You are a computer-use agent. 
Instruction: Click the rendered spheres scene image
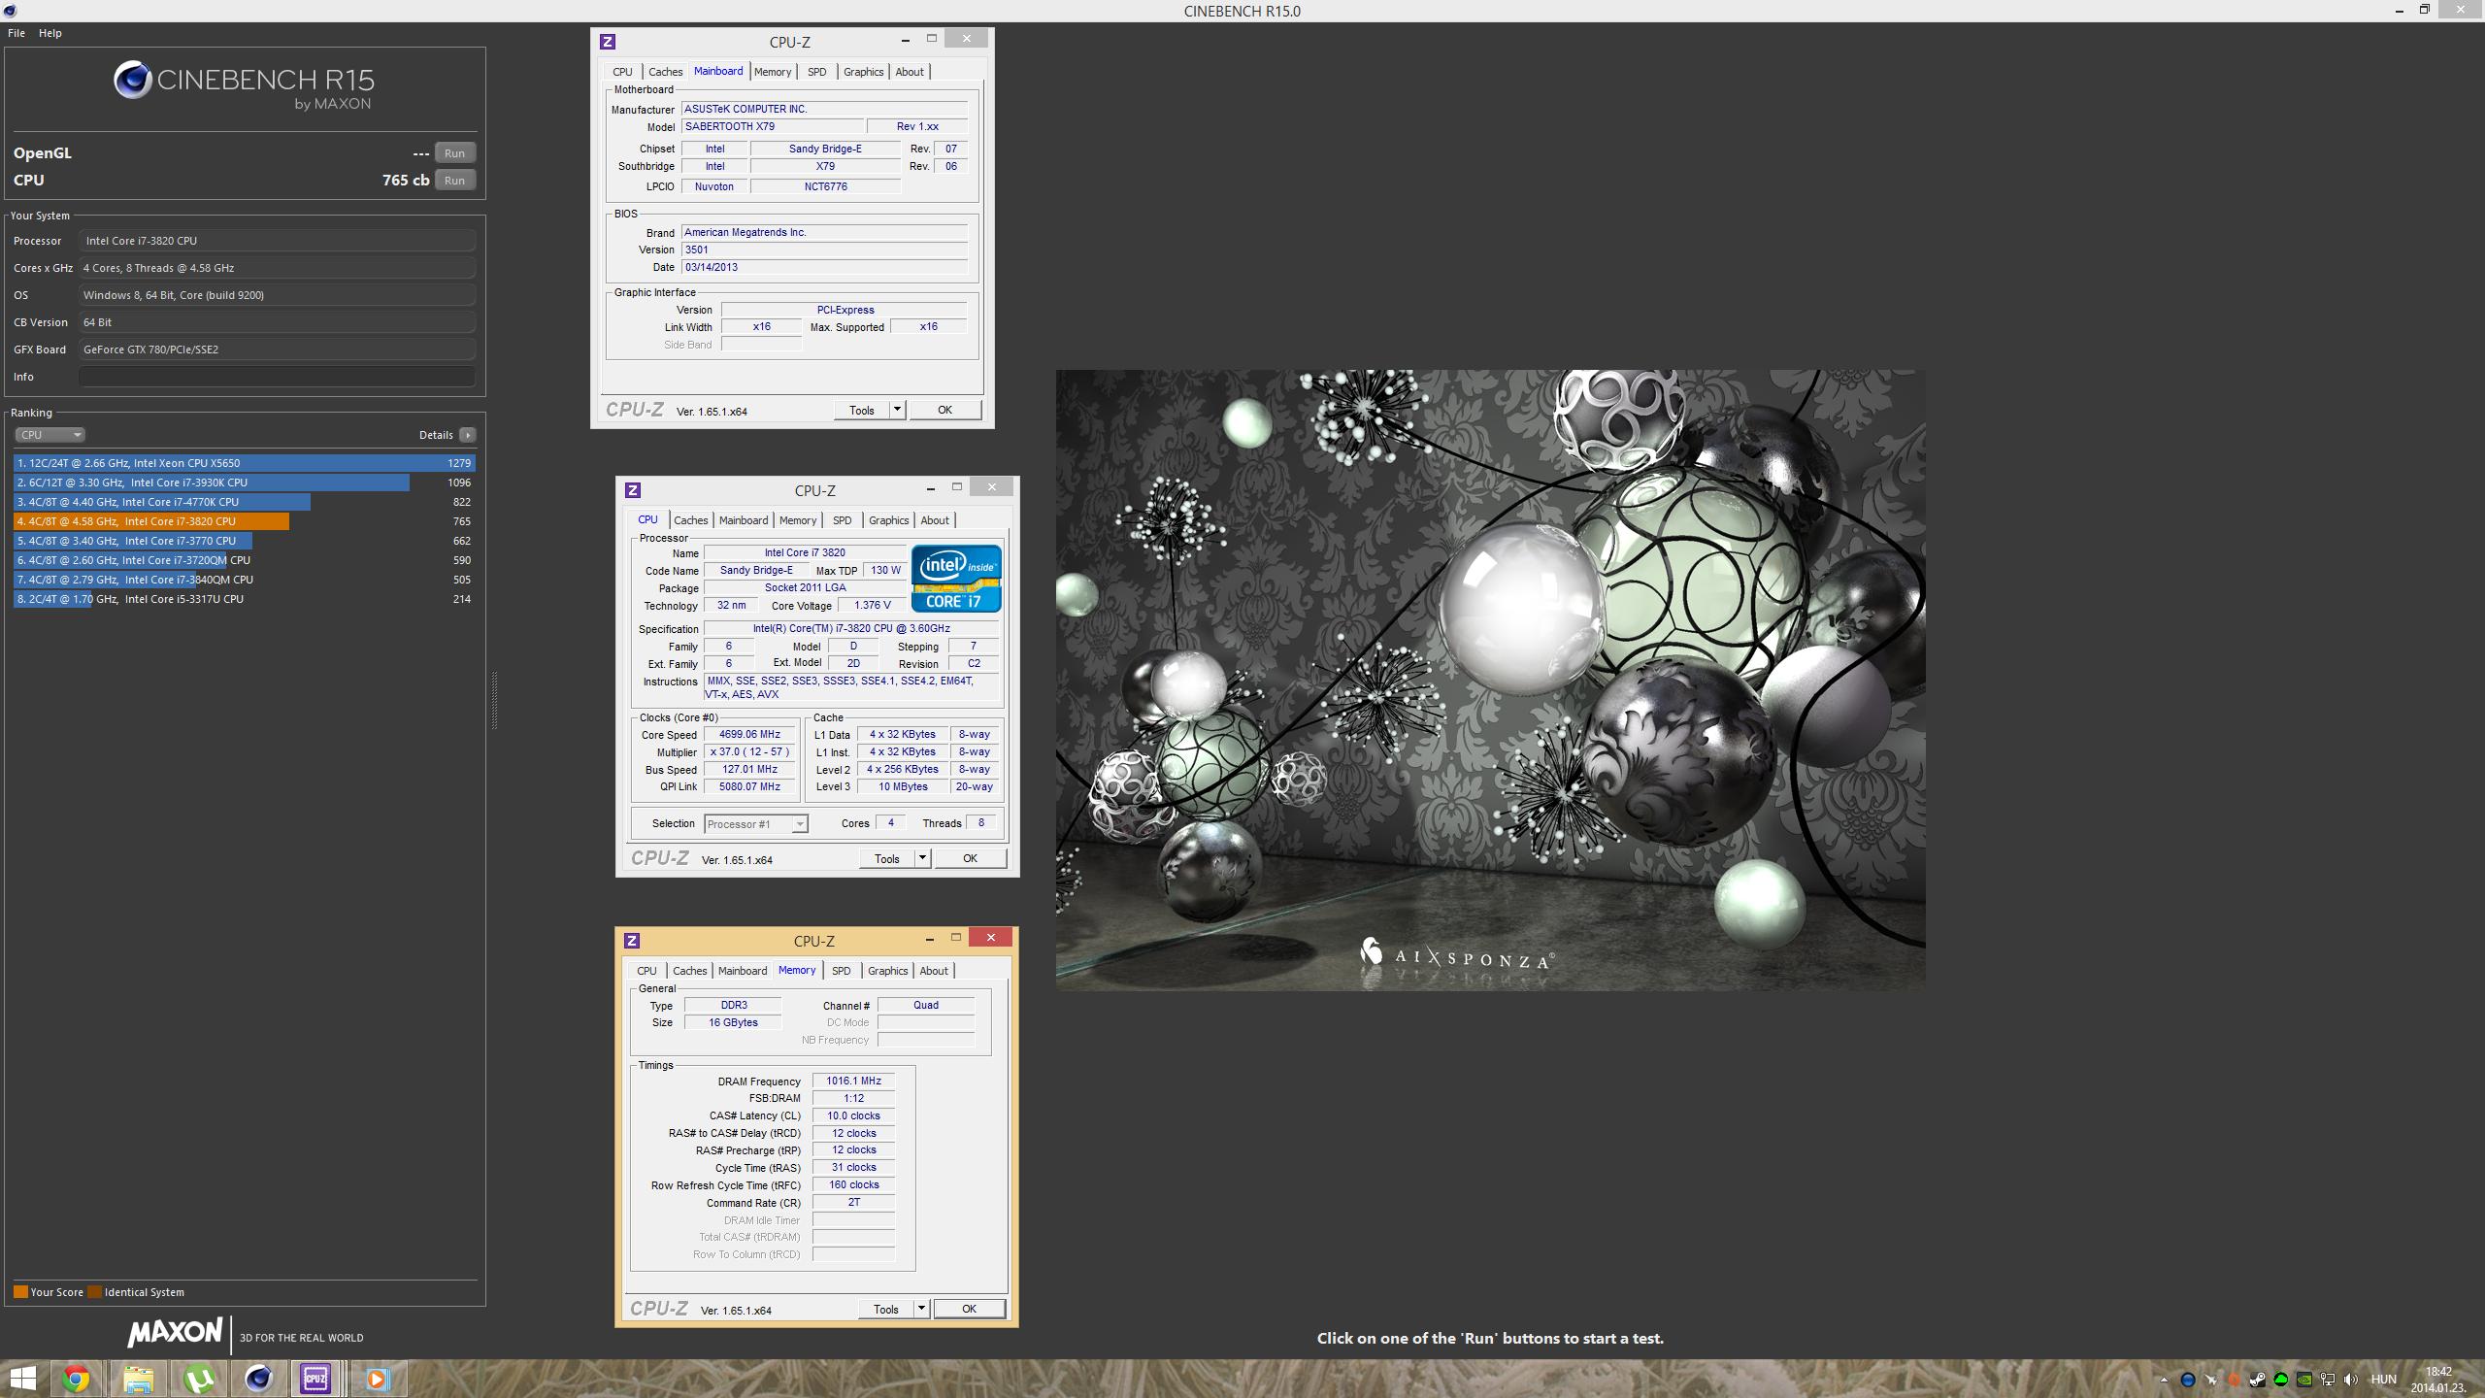click(1490, 680)
